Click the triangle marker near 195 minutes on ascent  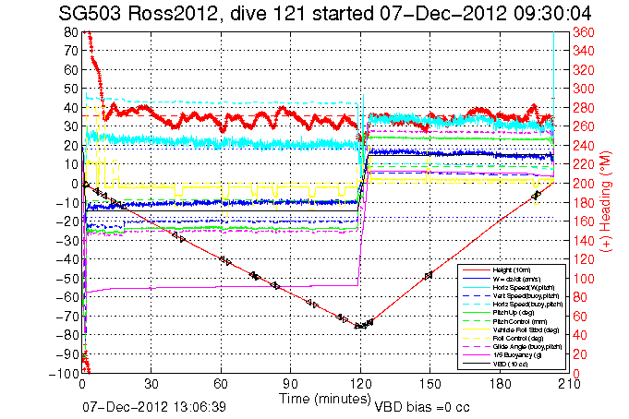pos(536,196)
